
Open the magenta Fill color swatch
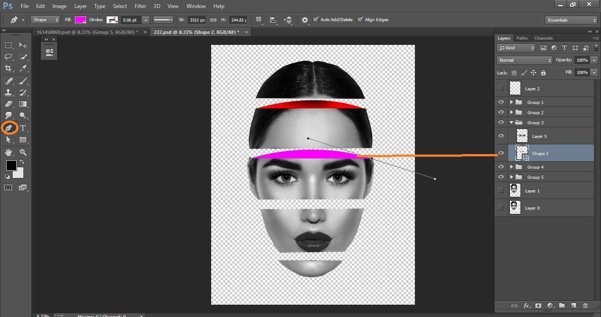click(80, 19)
